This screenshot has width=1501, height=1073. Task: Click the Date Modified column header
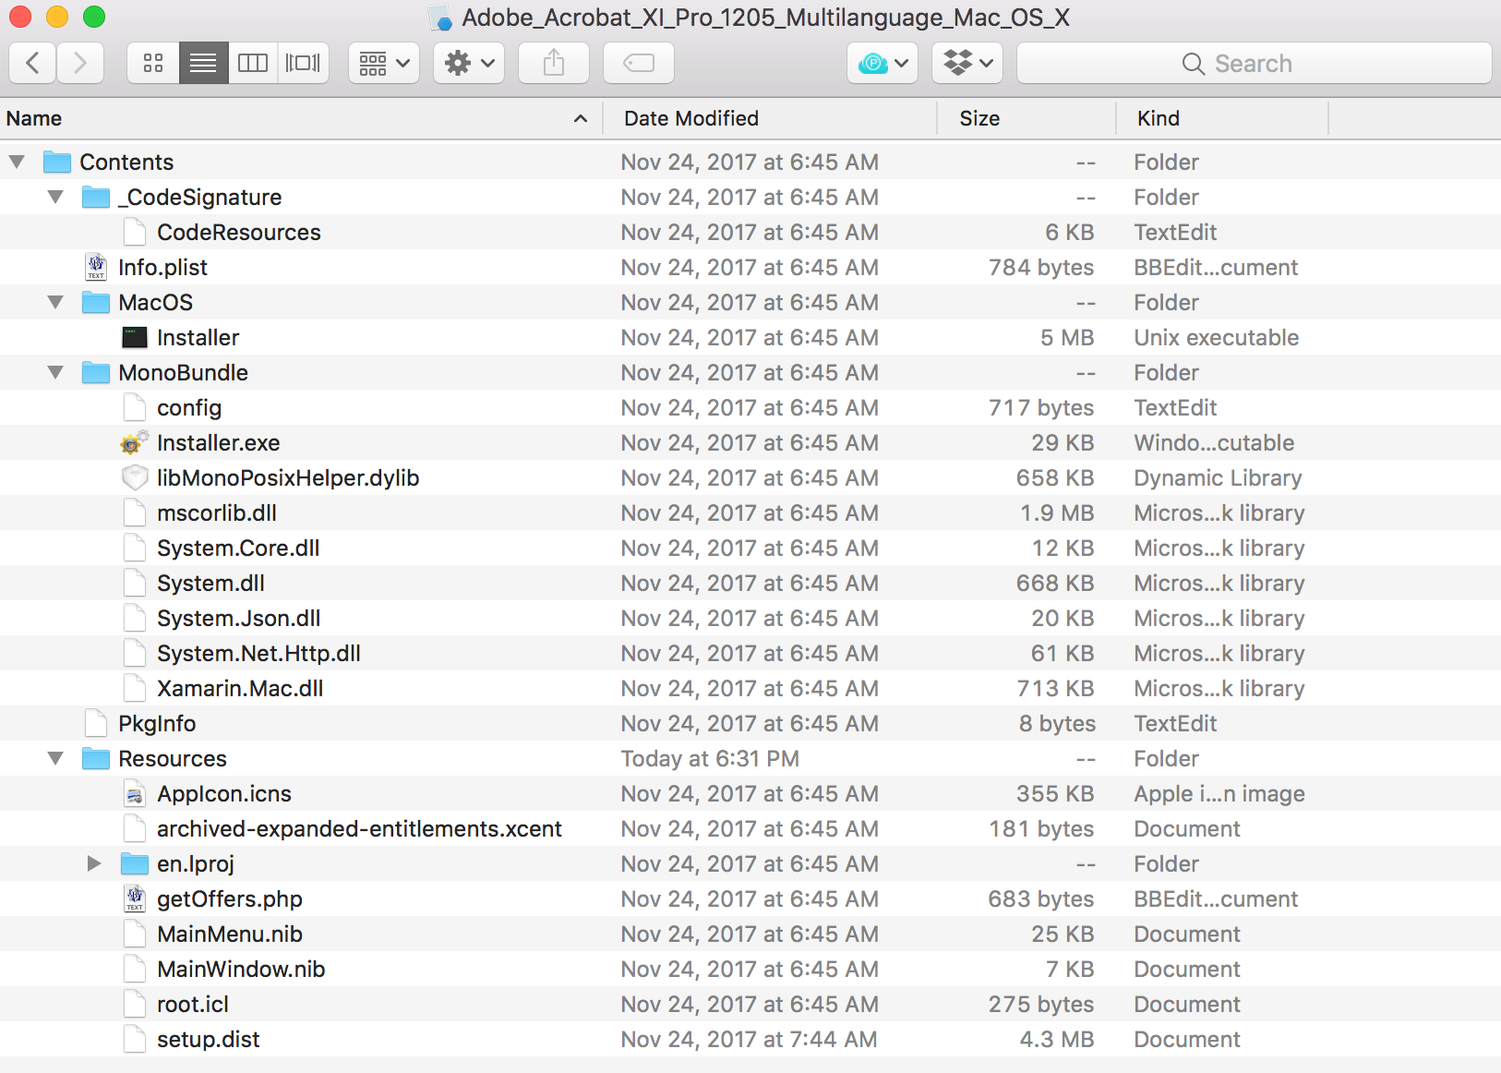tap(690, 118)
